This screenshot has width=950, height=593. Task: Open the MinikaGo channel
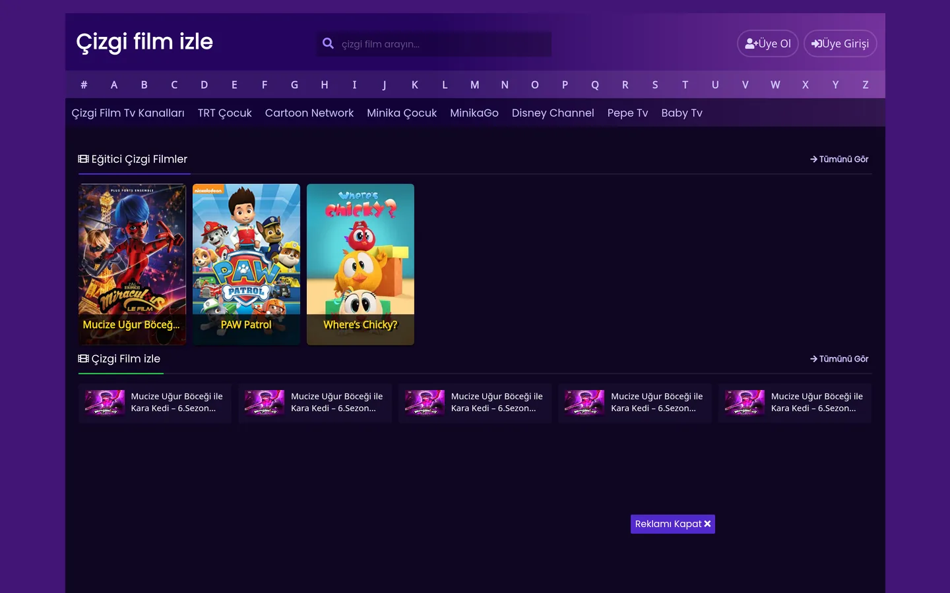pyautogui.click(x=474, y=113)
